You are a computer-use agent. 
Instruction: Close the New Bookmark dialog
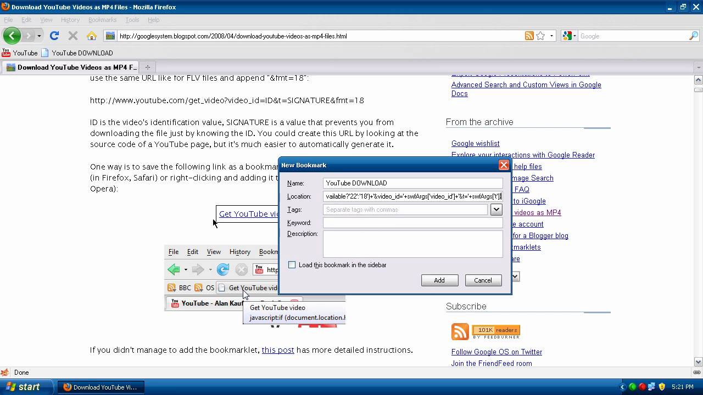[x=504, y=165]
